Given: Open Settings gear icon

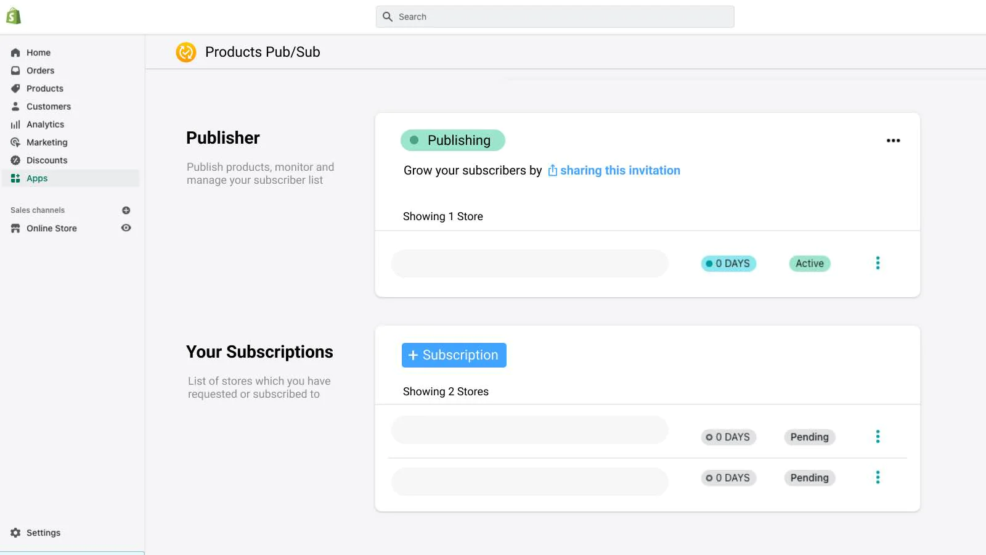Looking at the screenshot, I should tap(15, 533).
